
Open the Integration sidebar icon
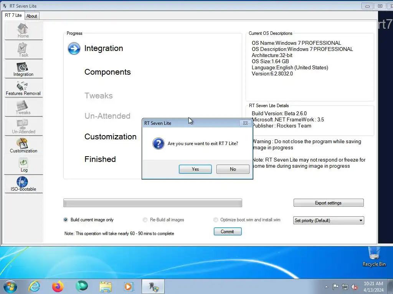(x=23, y=69)
